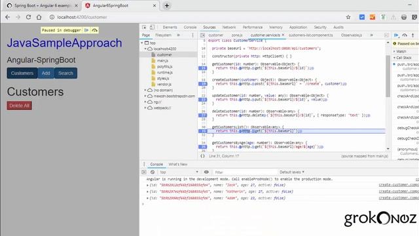Step over next function call in debugger

click(x=405, y=35)
